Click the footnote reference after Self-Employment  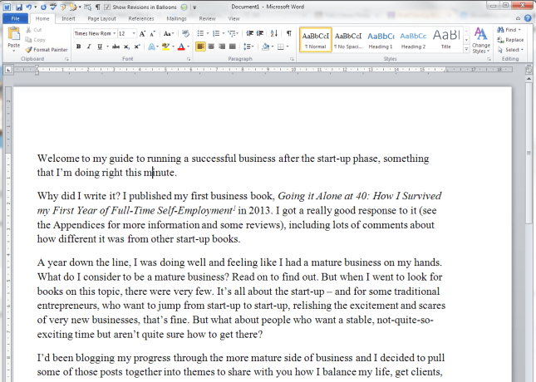click(234, 207)
